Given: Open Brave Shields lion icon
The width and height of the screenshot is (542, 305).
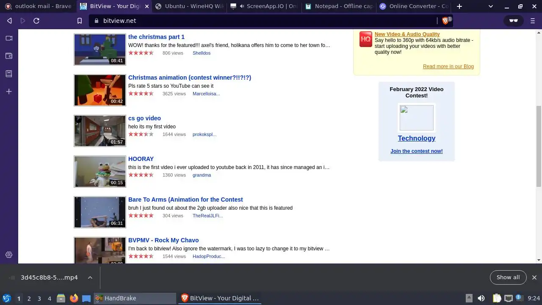Looking at the screenshot, I should click(445, 21).
